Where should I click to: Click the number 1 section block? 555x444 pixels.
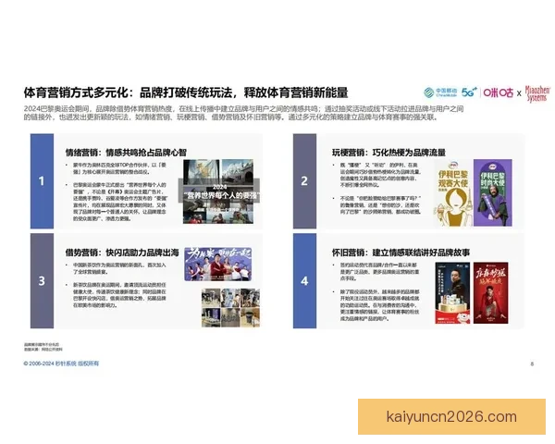click(42, 181)
